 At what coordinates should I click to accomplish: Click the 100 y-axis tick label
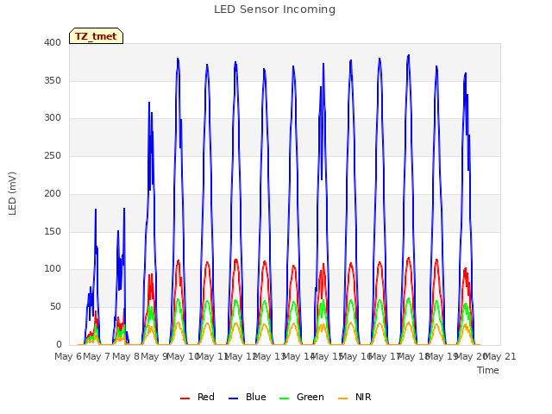[53, 269]
